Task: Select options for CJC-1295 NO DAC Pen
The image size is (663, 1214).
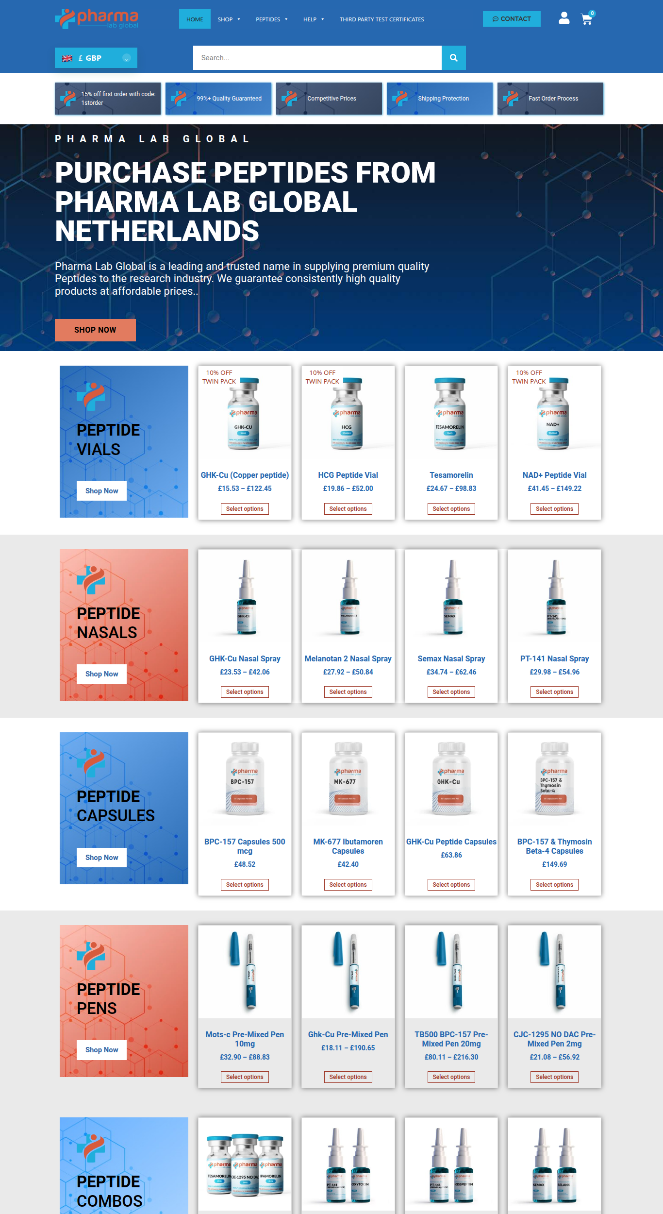Action: [554, 1077]
